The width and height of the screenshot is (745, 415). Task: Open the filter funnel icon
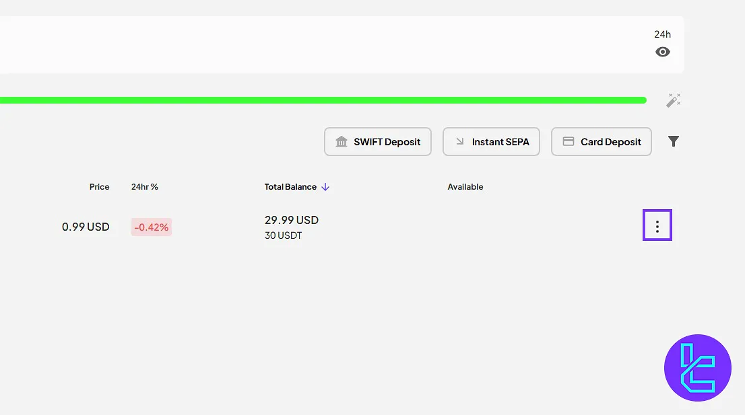673,141
